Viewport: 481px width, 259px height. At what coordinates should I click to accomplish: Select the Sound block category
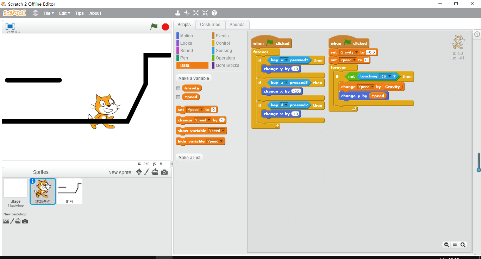click(186, 51)
